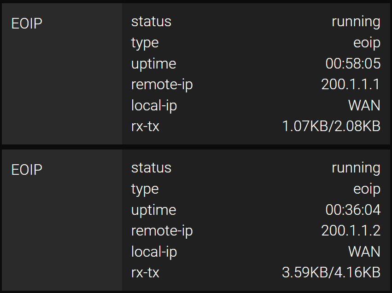
Task: Click the local-ip label in first panel
Action: coord(154,106)
